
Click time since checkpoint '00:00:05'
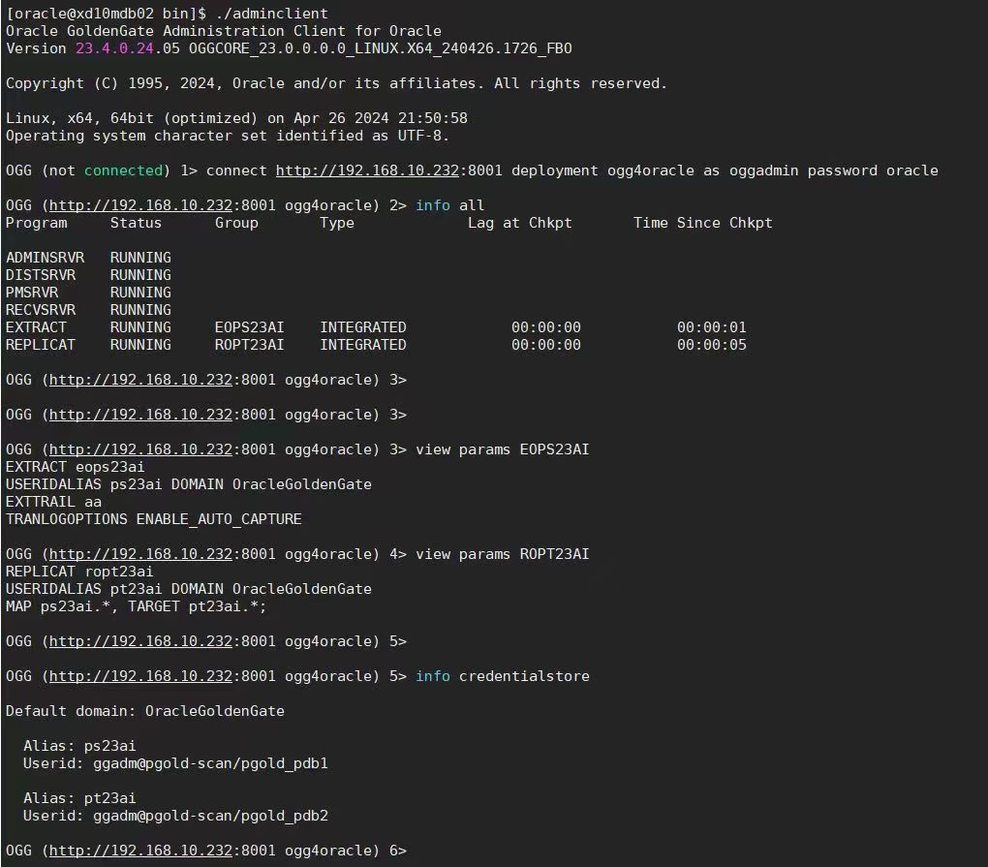coord(711,345)
